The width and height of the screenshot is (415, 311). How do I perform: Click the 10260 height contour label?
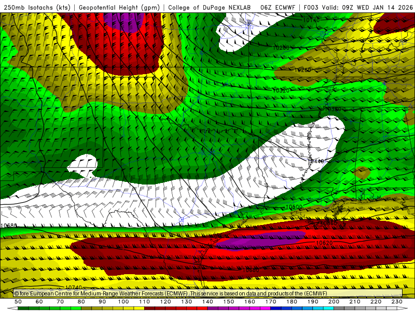pos(303,70)
